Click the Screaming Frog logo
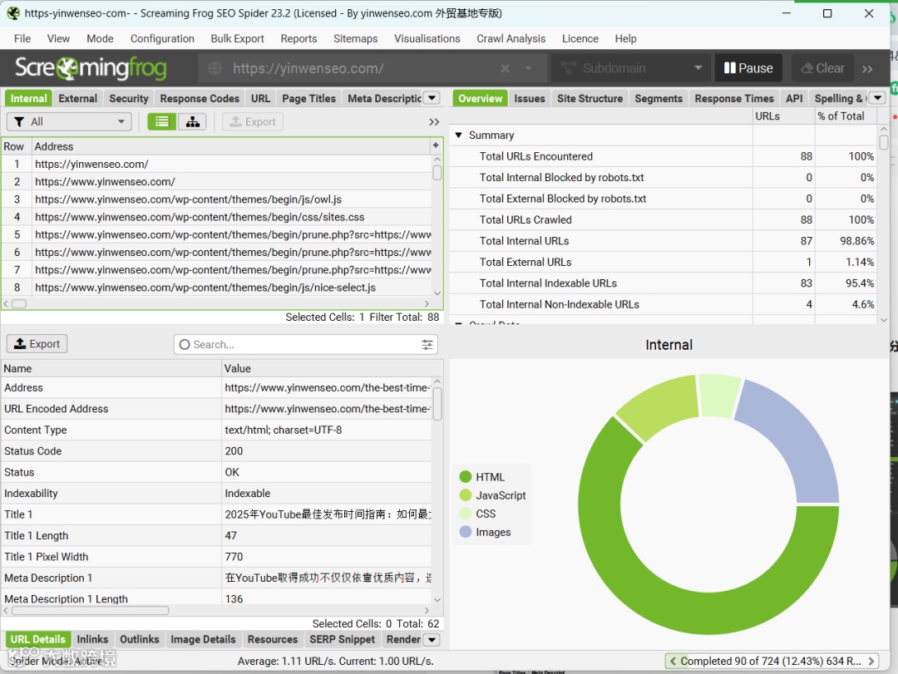 point(91,68)
